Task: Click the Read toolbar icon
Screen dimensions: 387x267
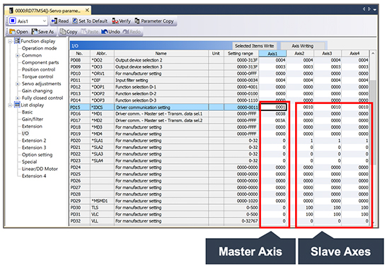Action: [54, 21]
